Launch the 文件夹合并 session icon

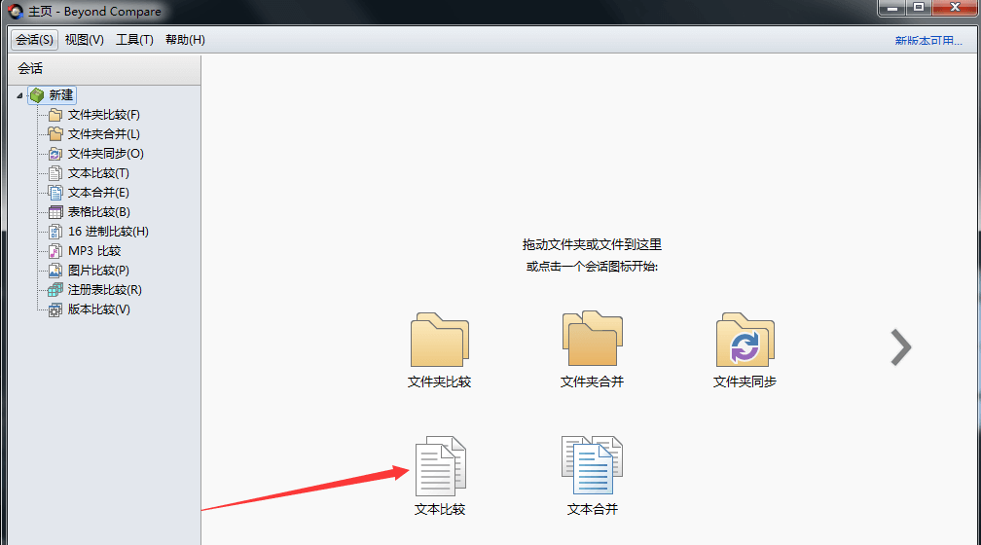tap(592, 340)
